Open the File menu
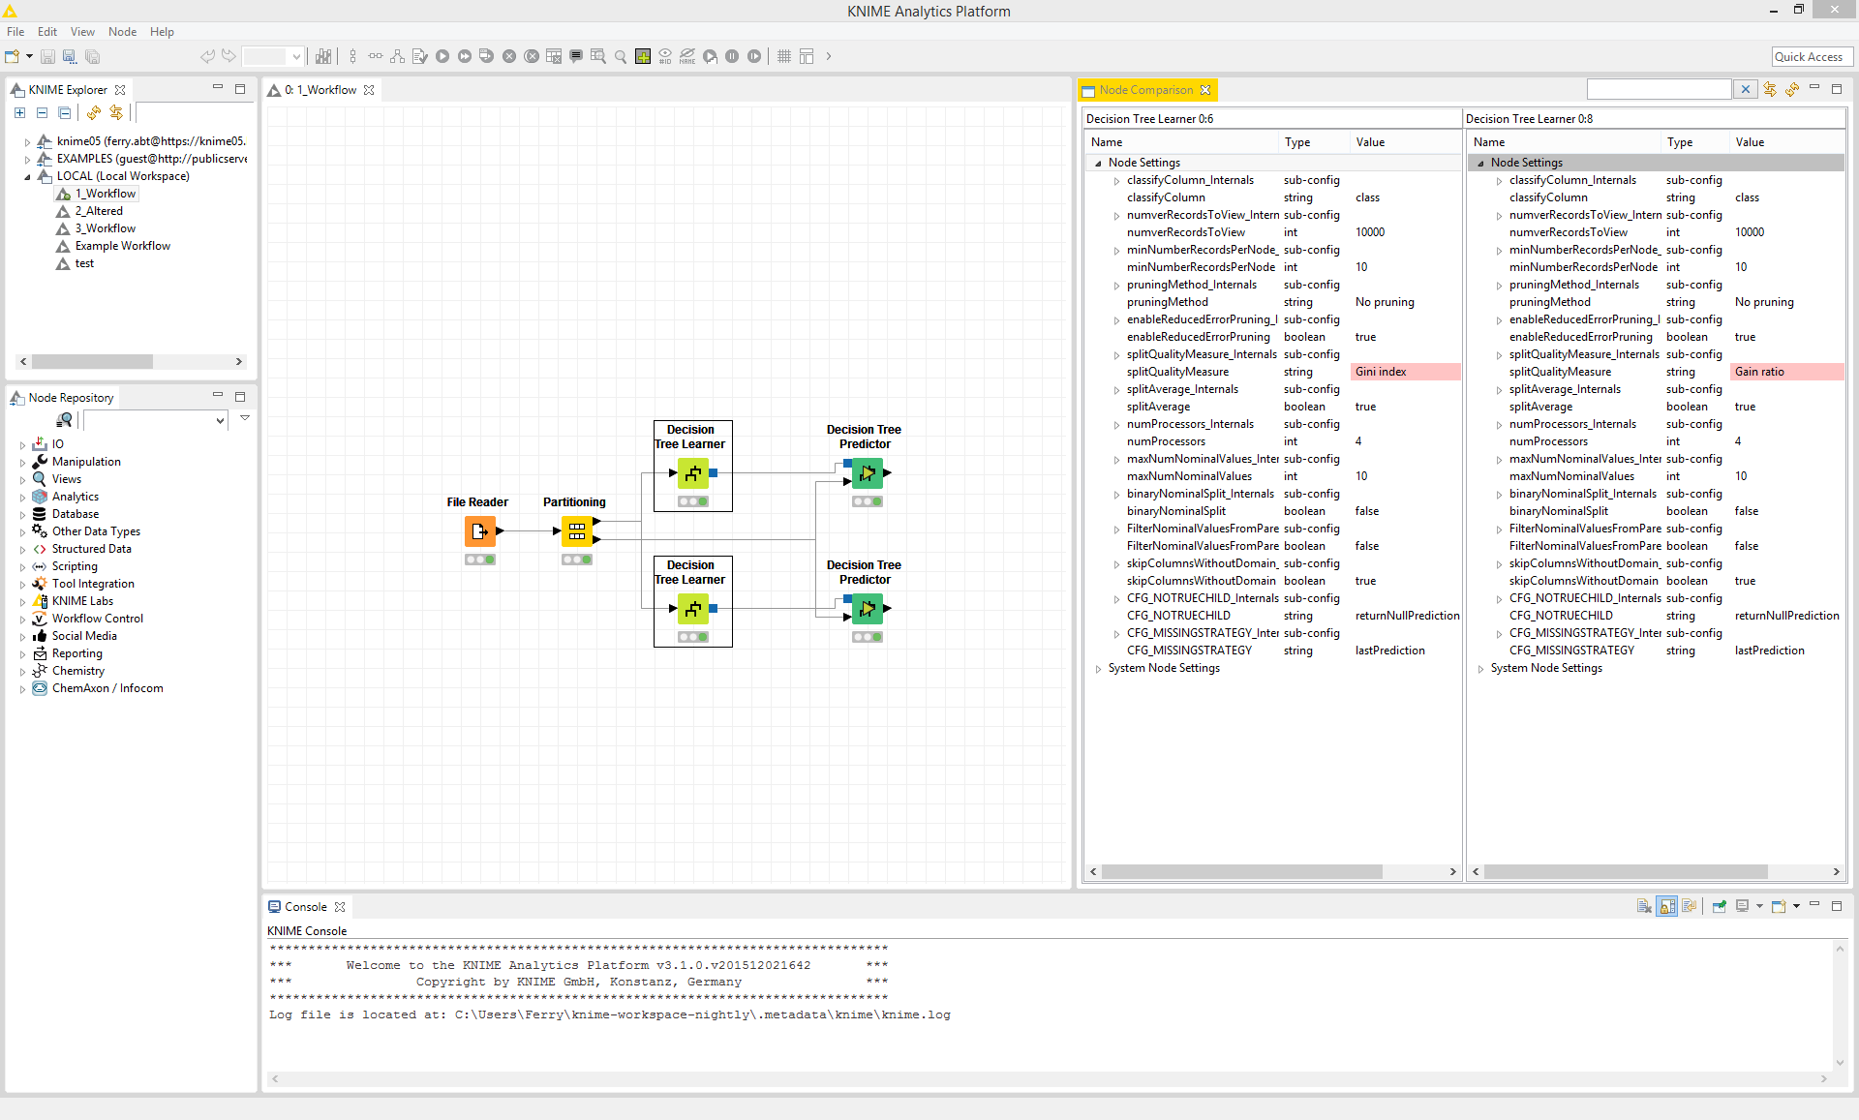Viewport: 1859px width, 1120px height. coord(15,32)
